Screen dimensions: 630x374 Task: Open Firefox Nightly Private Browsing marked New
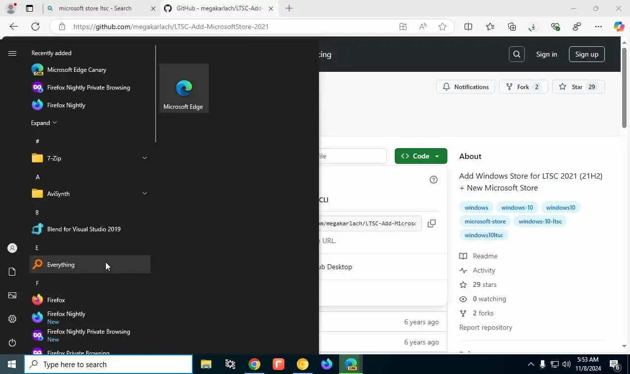click(x=90, y=336)
